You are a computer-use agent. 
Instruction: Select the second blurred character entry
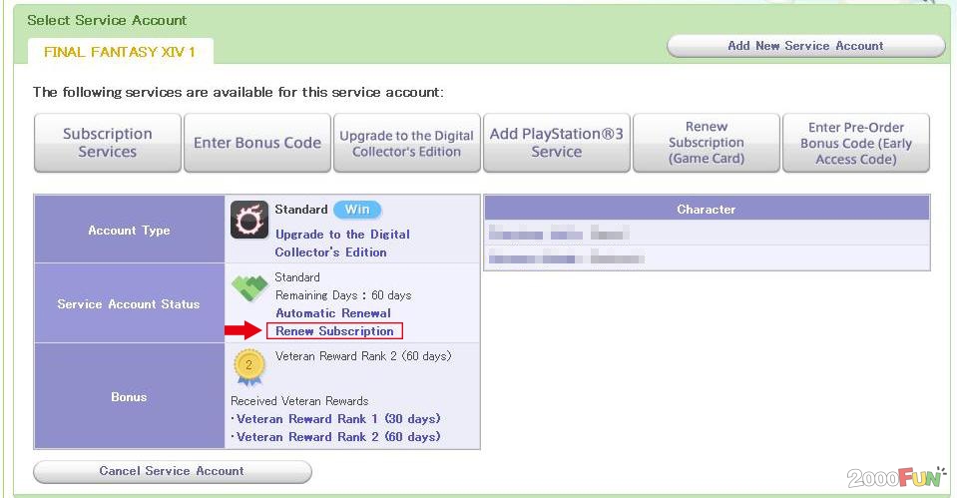click(566, 258)
